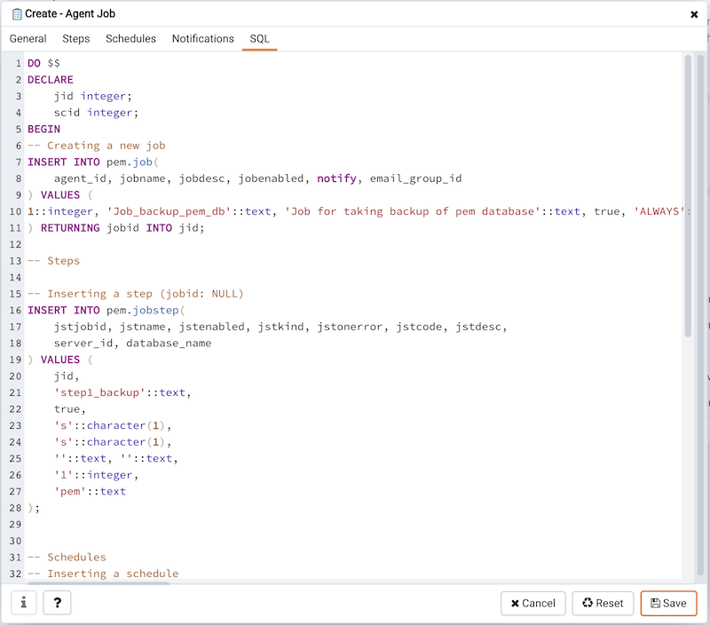Click line number 12 in the gutter
The width and height of the screenshot is (710, 625).
tap(15, 244)
